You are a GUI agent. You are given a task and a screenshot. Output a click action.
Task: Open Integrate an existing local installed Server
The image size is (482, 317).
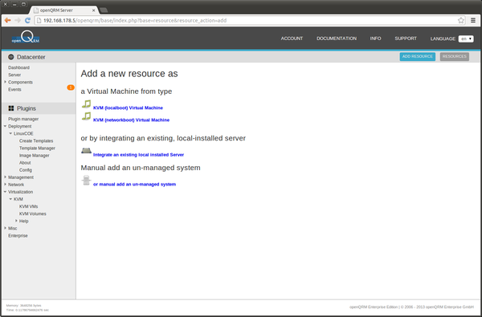pyautogui.click(x=138, y=155)
